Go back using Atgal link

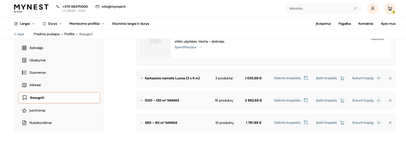pyautogui.click(x=19, y=34)
